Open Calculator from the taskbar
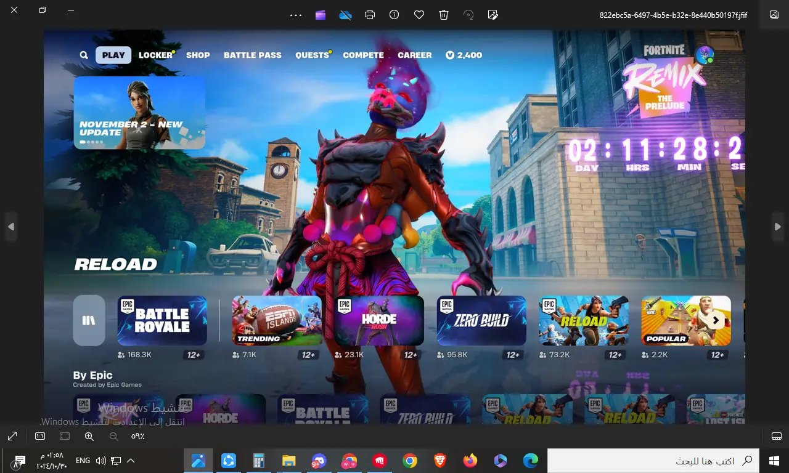The height and width of the screenshot is (473, 789). coord(258,461)
